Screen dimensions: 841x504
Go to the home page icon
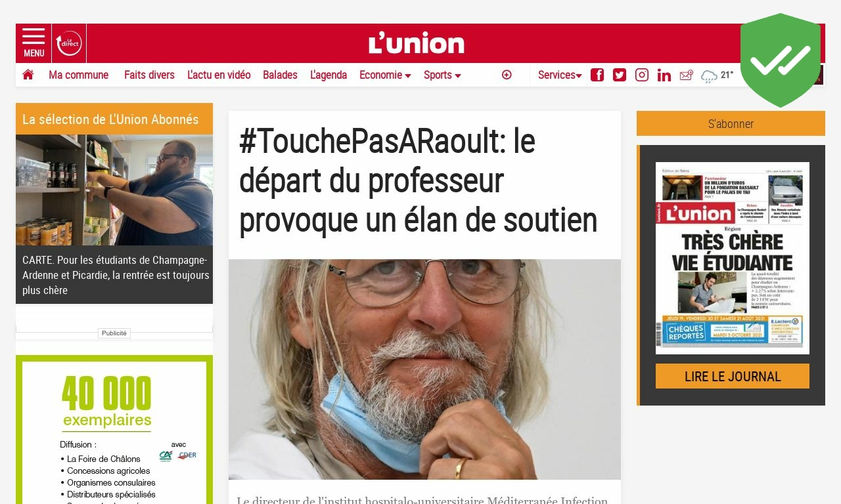click(x=28, y=75)
